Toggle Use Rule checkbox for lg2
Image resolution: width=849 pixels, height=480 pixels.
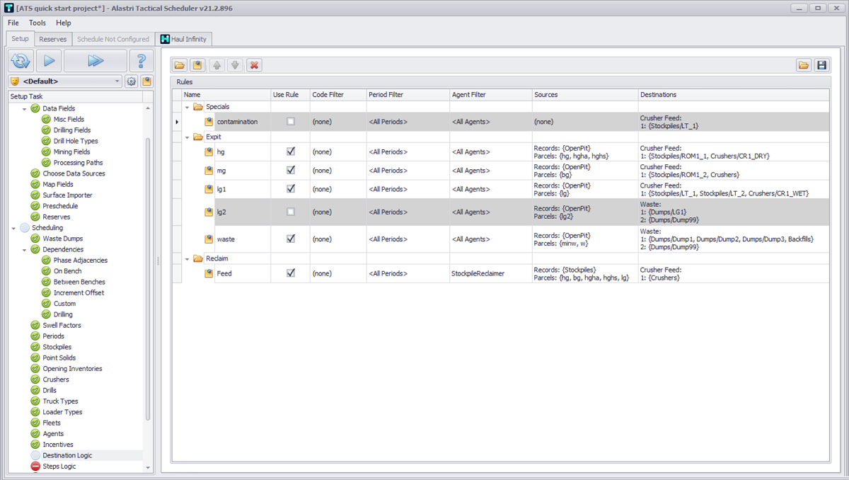(x=291, y=212)
